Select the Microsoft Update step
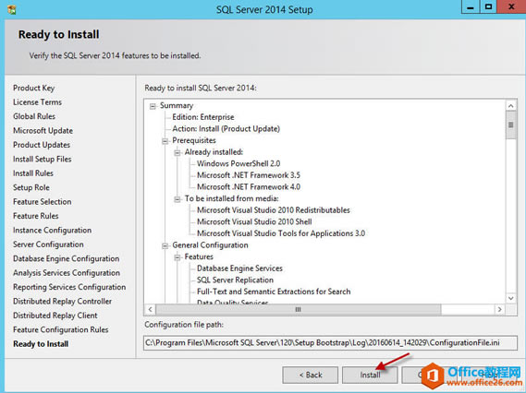526x393 pixels. (43, 131)
